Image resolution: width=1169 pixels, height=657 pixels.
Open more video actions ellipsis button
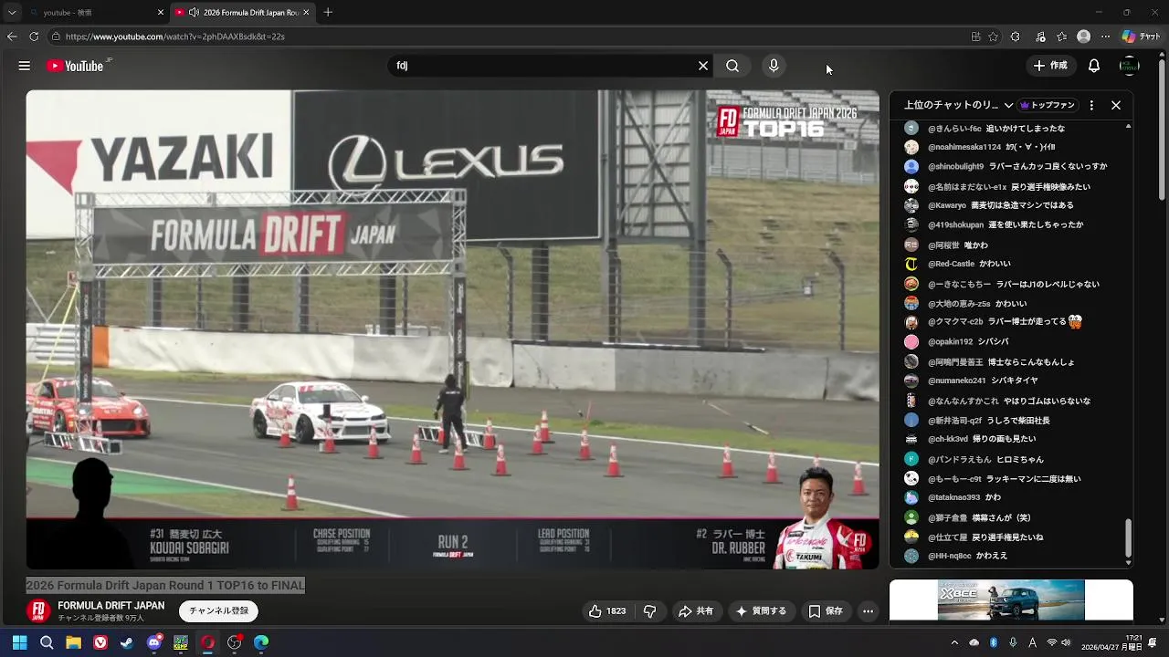[x=869, y=611]
